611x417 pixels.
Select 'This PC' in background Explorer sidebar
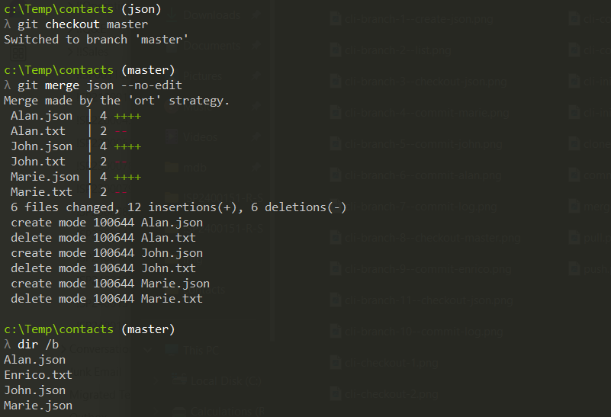click(x=201, y=351)
